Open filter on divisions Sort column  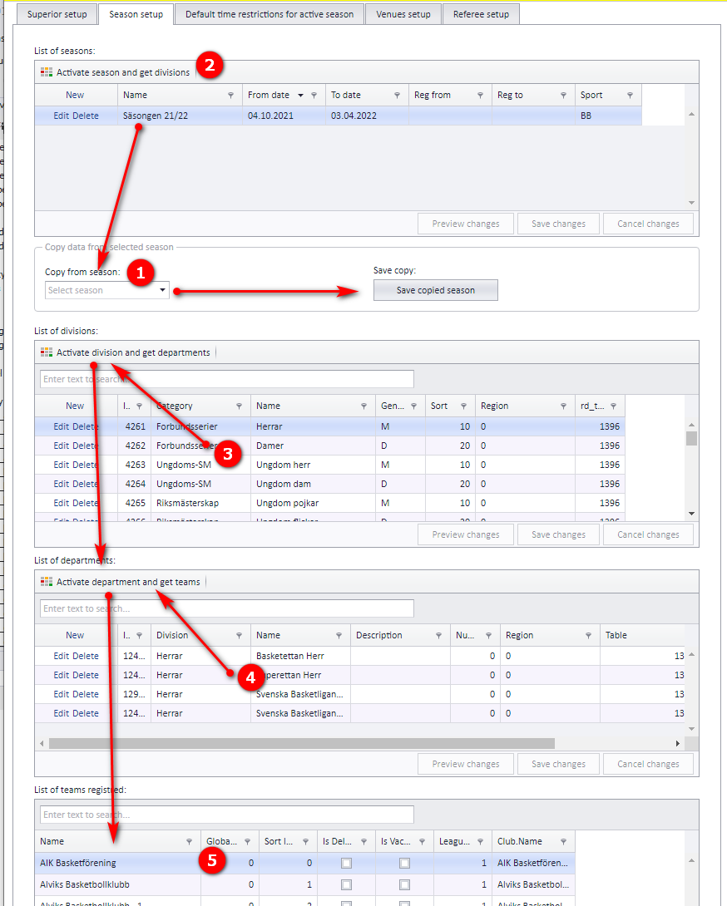pos(463,406)
